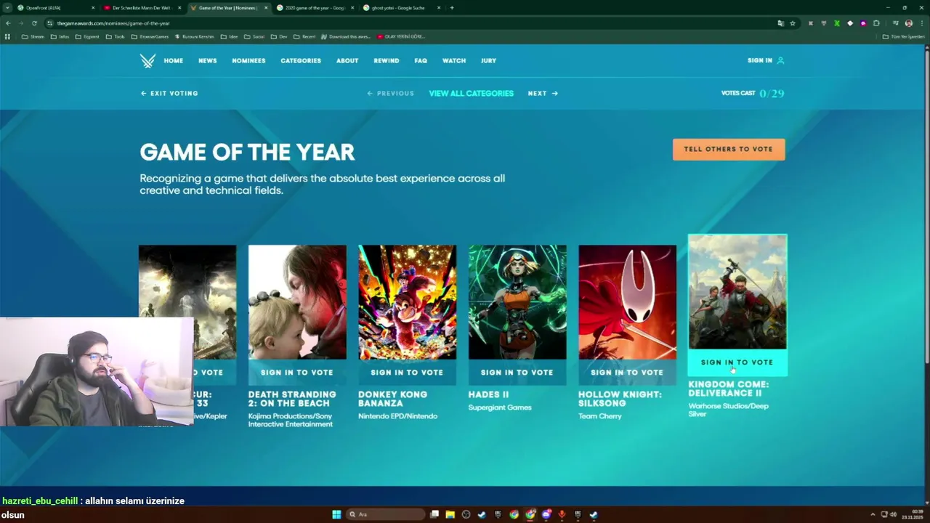This screenshot has width=930, height=523.
Task: Open the WATCH nav item
Action: 454,61
